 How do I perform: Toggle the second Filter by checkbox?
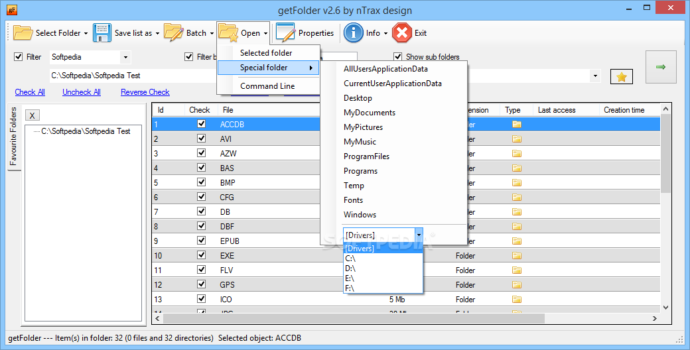189,57
